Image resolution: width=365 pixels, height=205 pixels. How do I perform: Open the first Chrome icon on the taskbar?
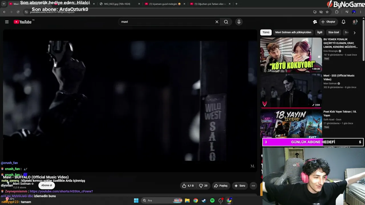coord(195,200)
